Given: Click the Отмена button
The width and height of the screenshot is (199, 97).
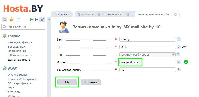Looking at the screenshot, I should click(x=91, y=82).
